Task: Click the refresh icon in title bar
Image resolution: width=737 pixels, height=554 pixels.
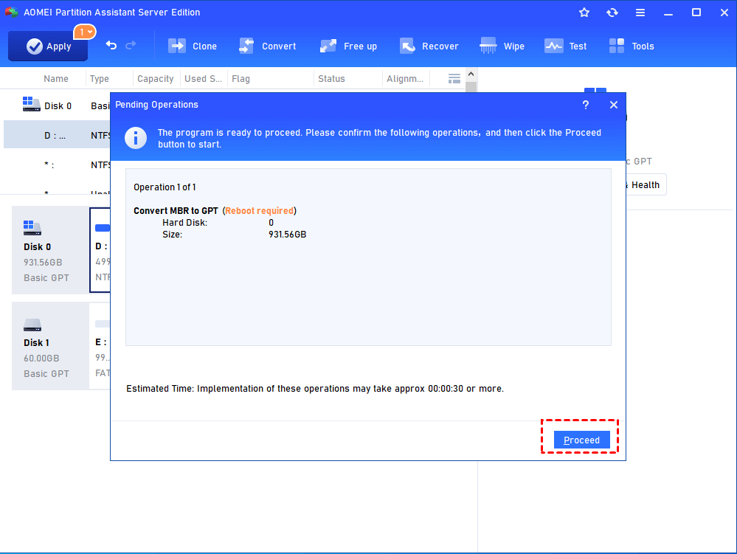Action: 612,13
